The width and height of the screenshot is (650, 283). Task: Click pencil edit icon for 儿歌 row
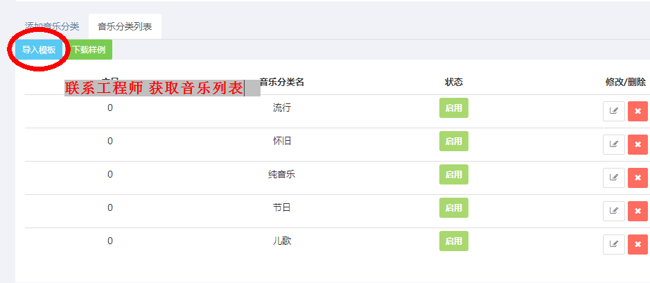coord(613,244)
